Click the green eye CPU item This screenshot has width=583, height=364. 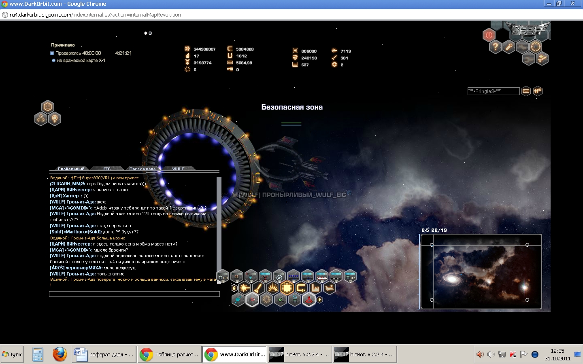pos(281,300)
